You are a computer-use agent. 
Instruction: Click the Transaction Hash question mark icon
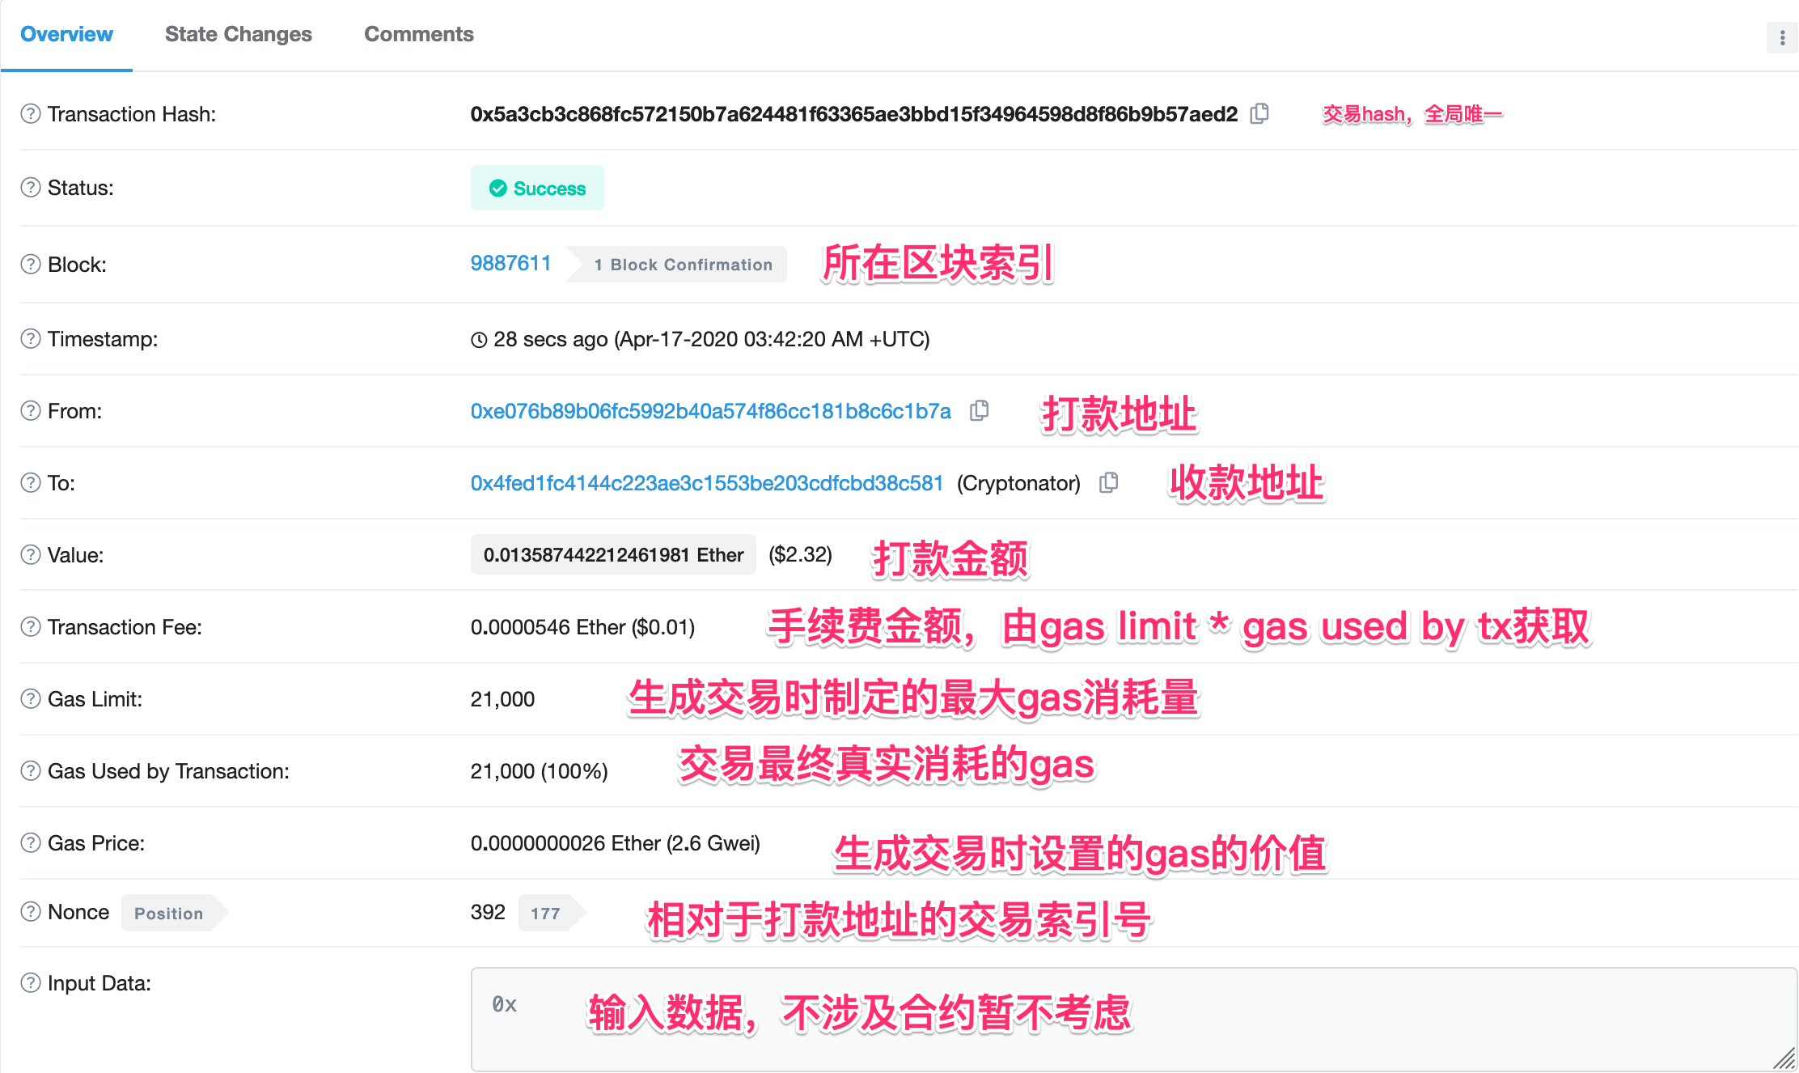pyautogui.click(x=33, y=113)
